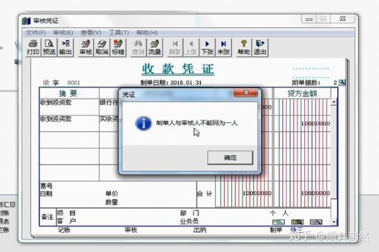Click the last small icon under 个人
379x252 pixels.
pos(316,222)
